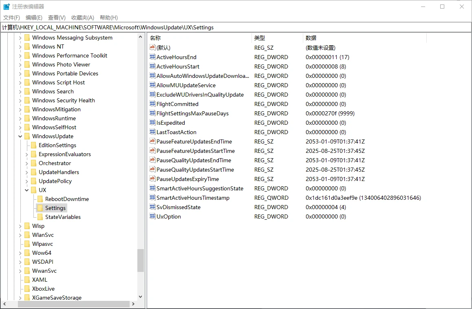Click the ActiveHoursEnd DWORD value icon
The height and width of the screenshot is (309, 472).
[x=152, y=57]
